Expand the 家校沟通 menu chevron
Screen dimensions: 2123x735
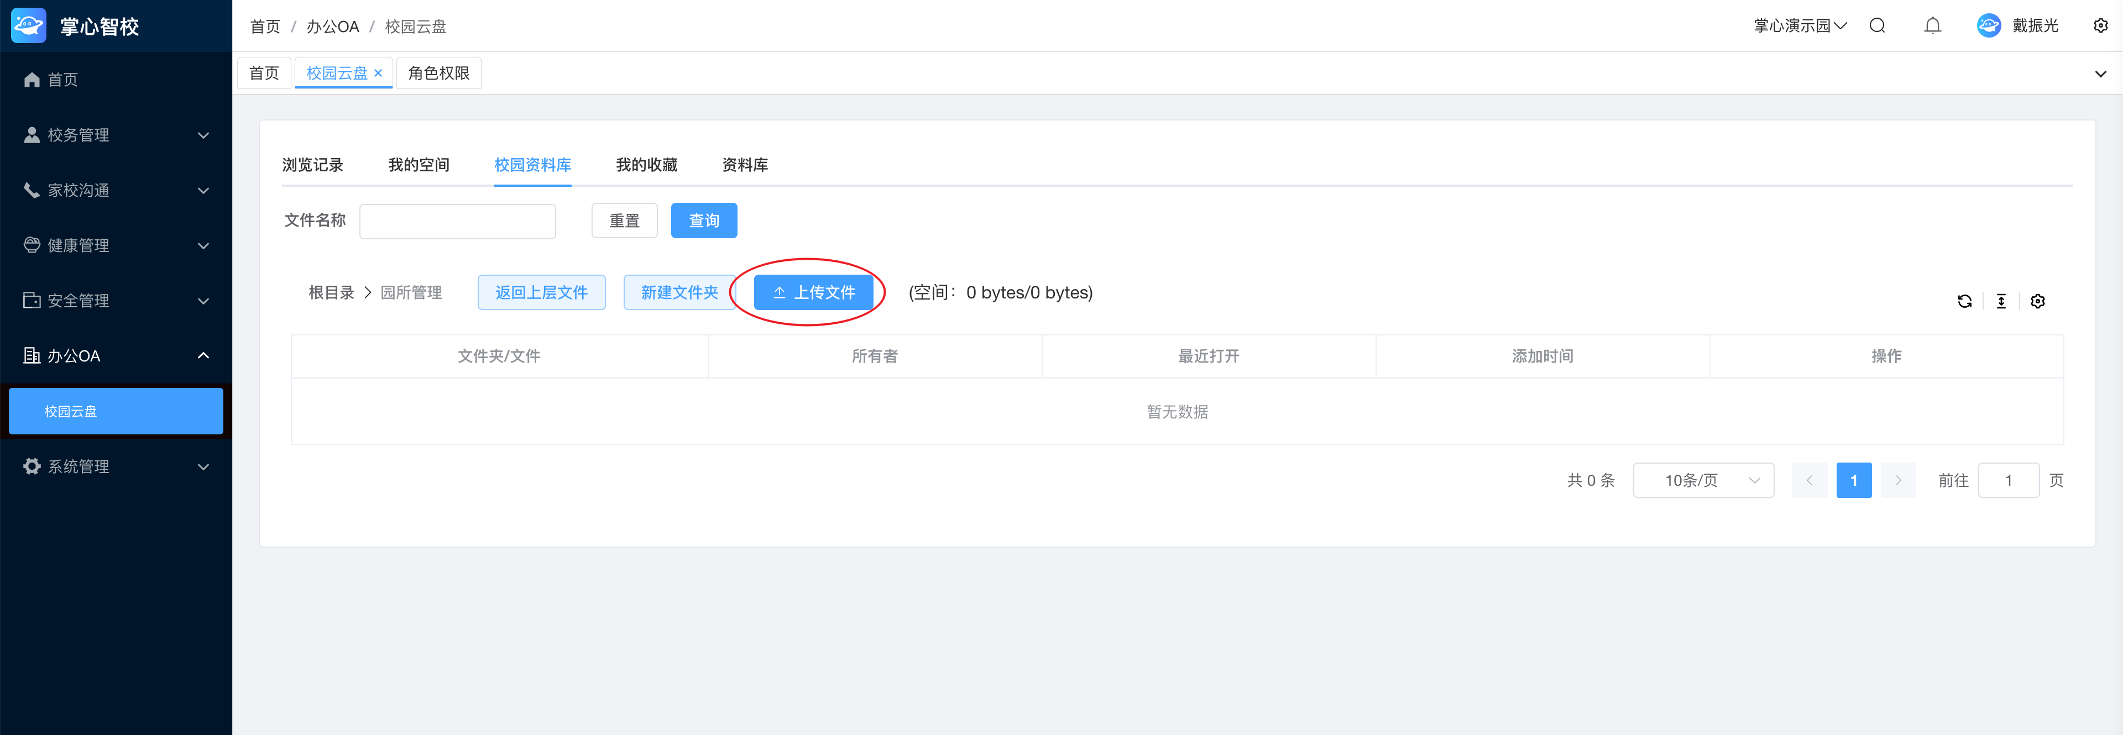pos(203,190)
